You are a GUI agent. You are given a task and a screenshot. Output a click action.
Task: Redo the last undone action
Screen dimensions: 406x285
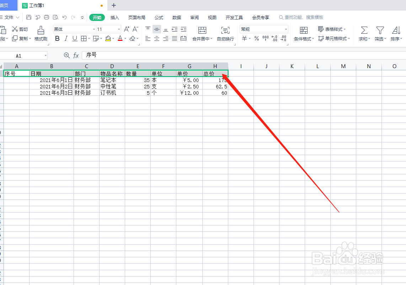pyautogui.click(x=73, y=17)
